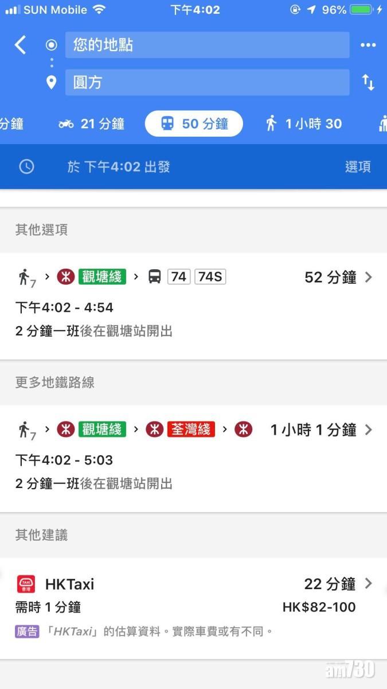The width and height of the screenshot is (387, 689).
Task: Open the three-dot overflow menu
Action: (368, 45)
